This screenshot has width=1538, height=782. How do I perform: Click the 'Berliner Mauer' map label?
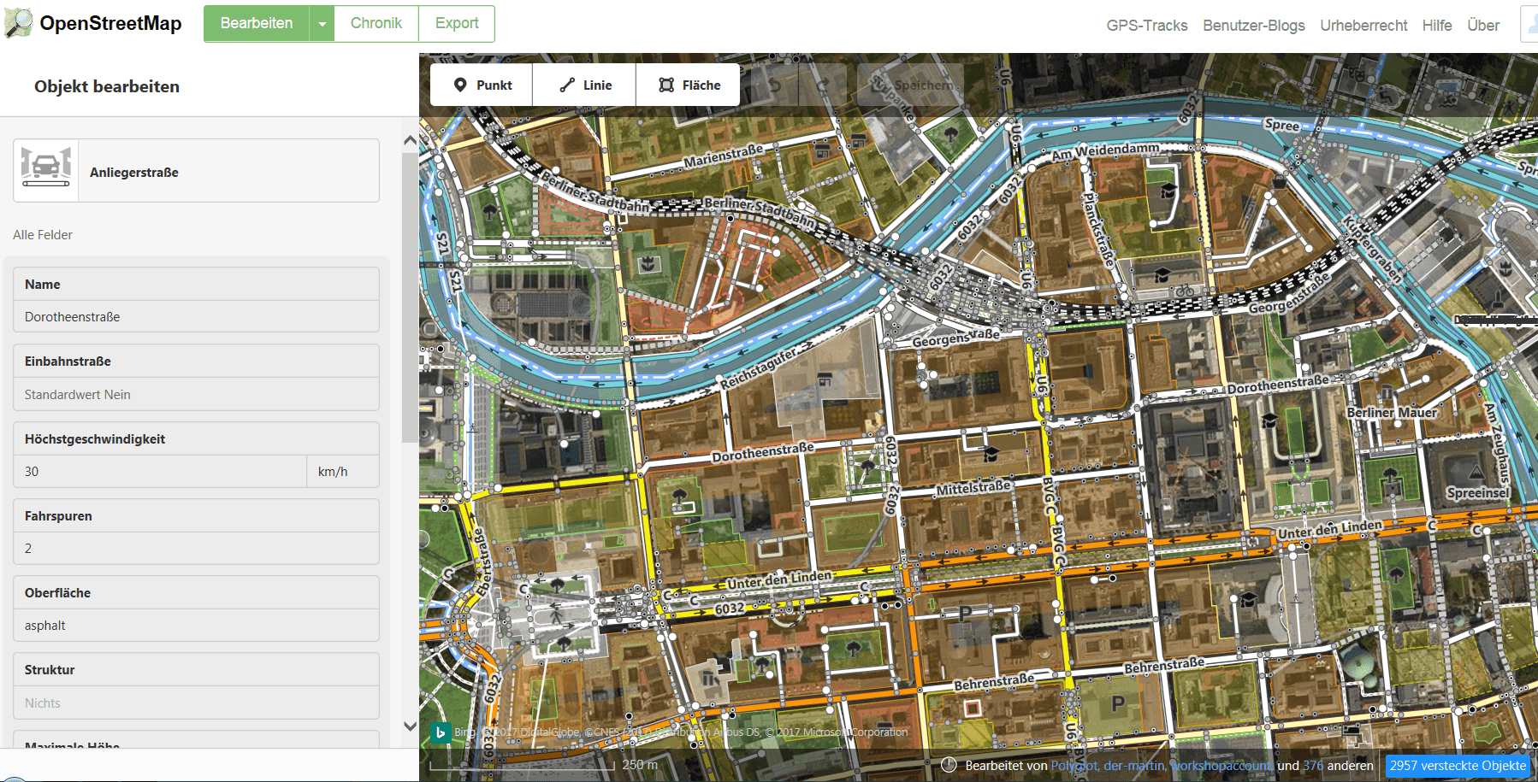pyautogui.click(x=1392, y=413)
